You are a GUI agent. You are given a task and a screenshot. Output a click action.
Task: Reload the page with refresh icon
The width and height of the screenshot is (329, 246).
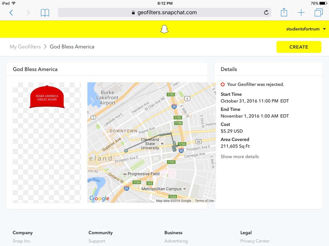(266, 13)
